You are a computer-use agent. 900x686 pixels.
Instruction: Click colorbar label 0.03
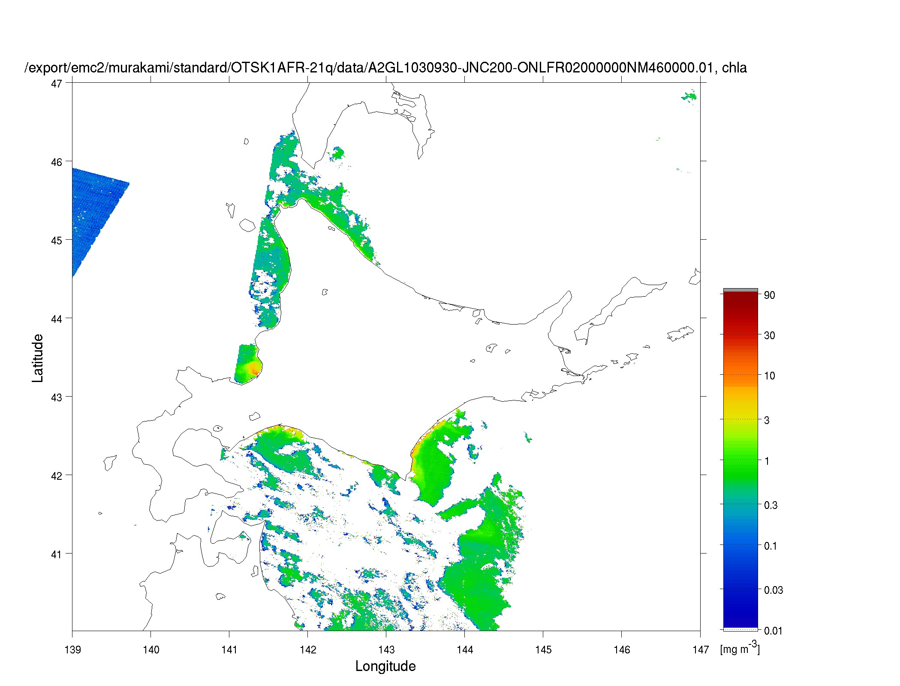click(x=774, y=590)
